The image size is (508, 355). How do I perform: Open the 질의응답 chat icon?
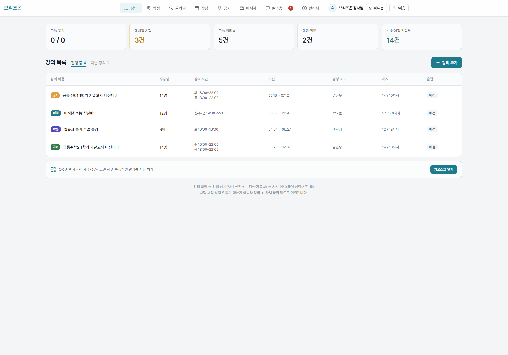(x=268, y=8)
